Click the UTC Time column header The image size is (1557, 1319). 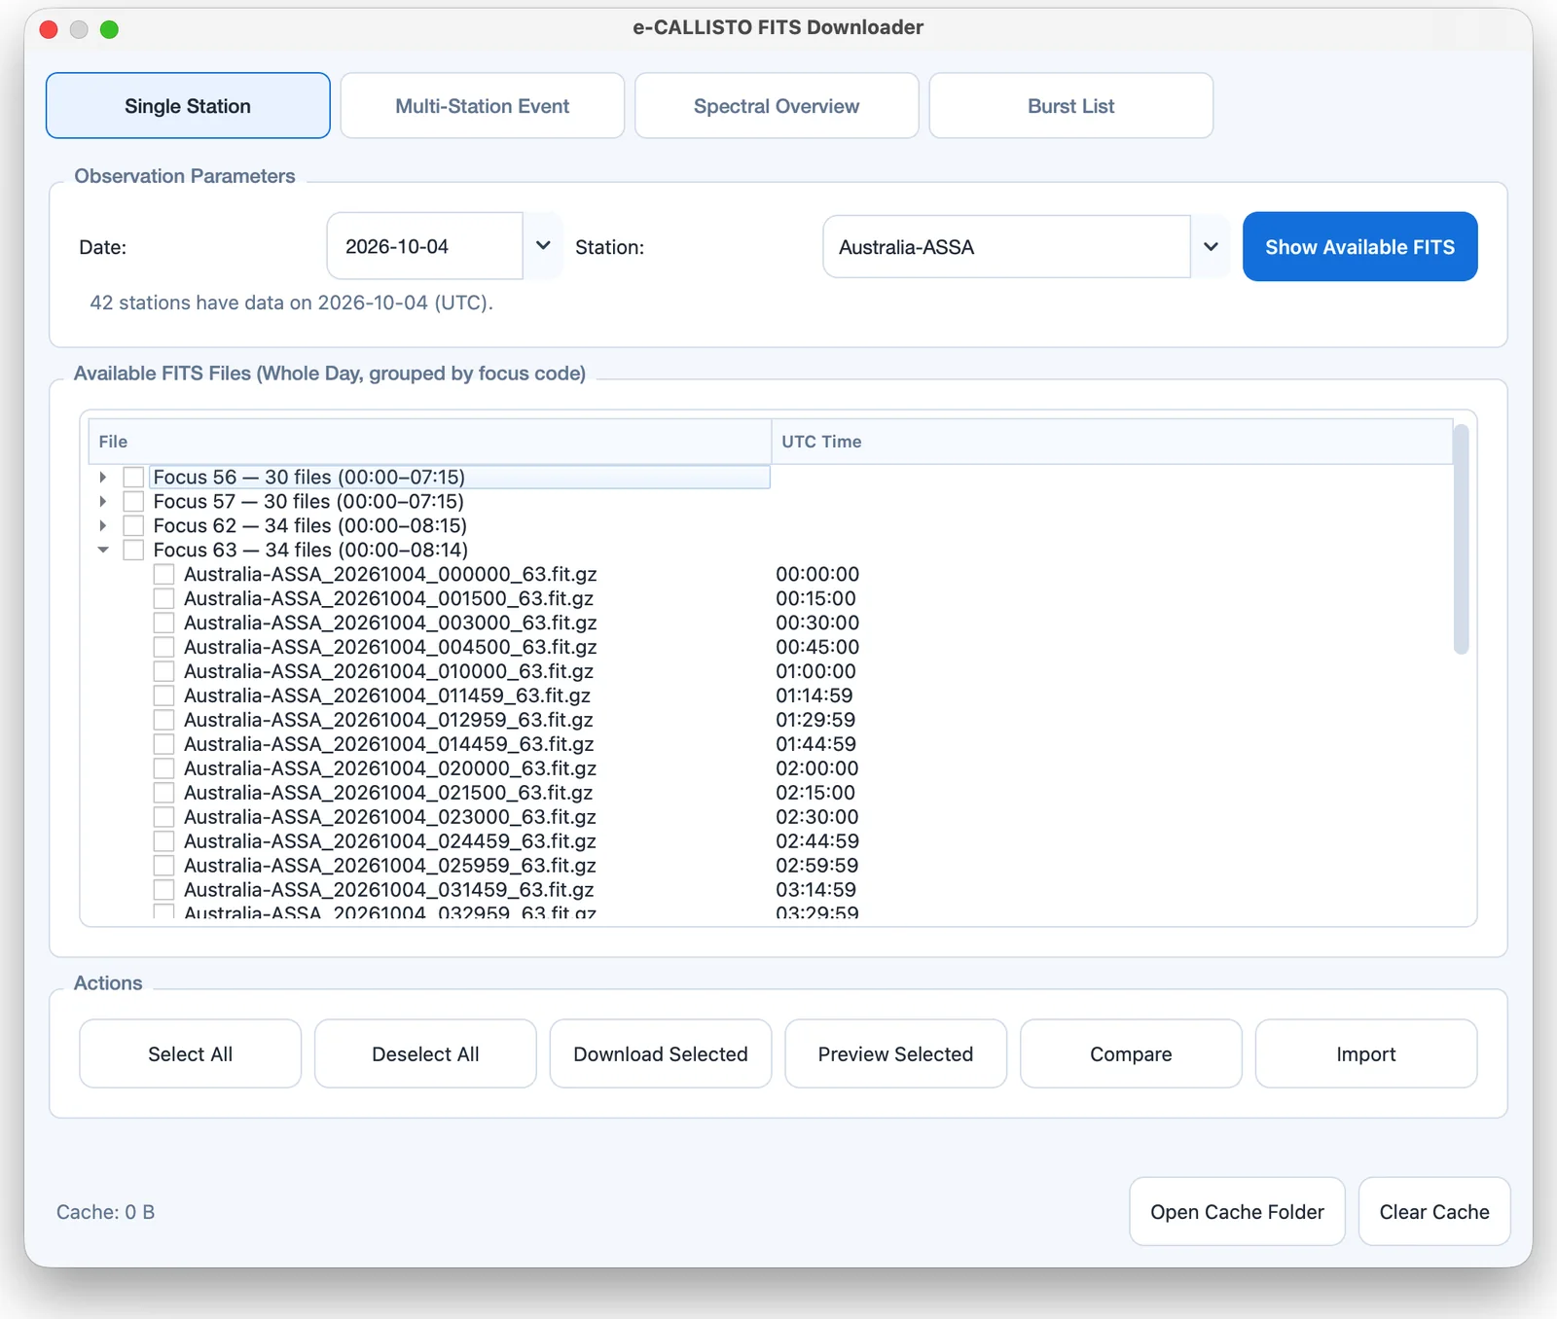[x=1112, y=442]
